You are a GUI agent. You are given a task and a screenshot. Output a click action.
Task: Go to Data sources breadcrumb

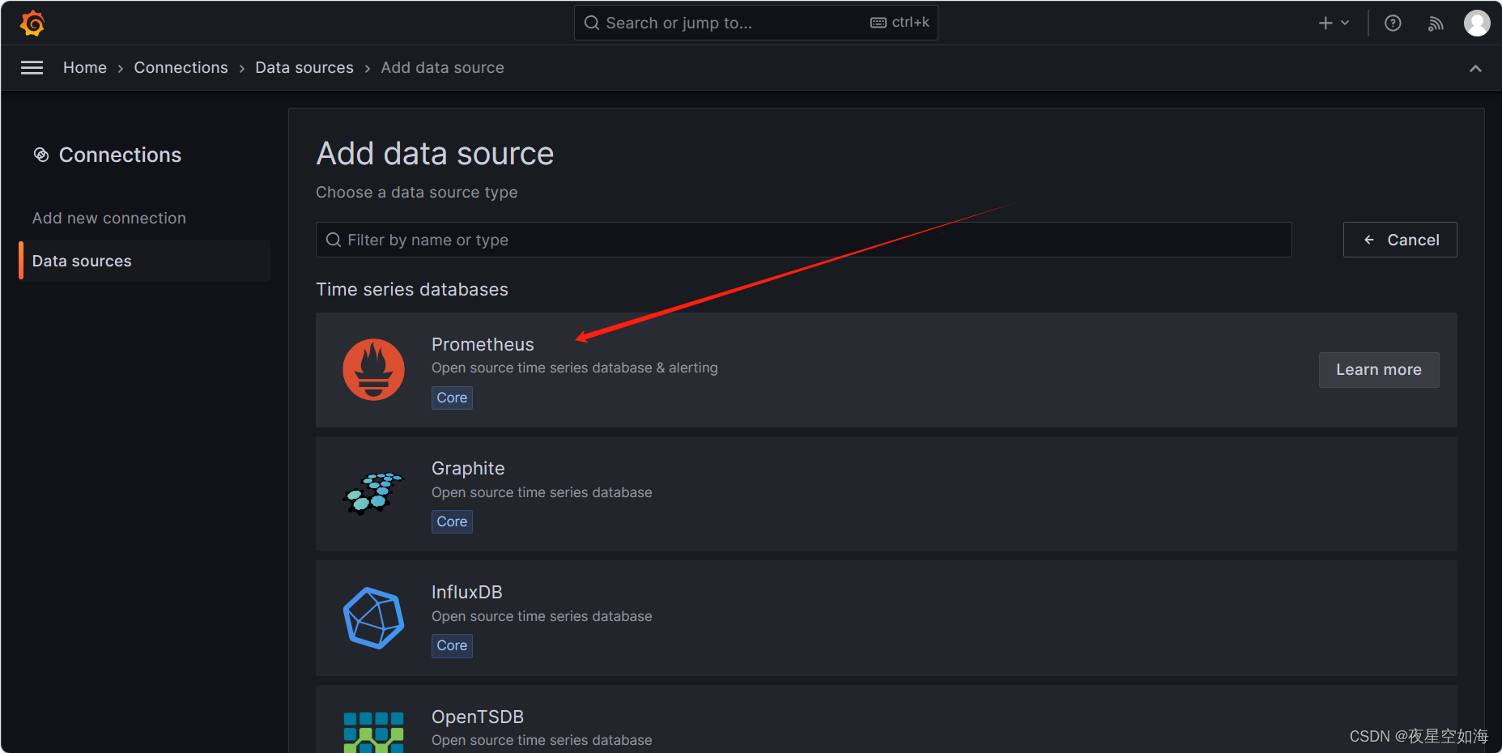coord(304,68)
